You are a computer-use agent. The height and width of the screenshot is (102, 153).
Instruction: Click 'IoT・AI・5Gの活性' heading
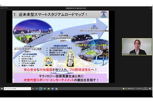tap(30, 54)
